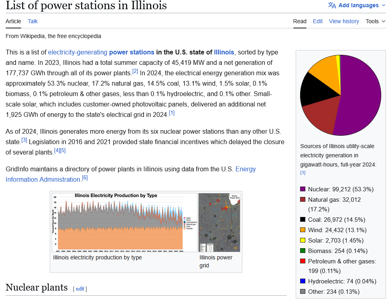Click the text 'Wind: 24,432 (13.1%)'
This screenshot has width=392, height=303.
pos(337,230)
